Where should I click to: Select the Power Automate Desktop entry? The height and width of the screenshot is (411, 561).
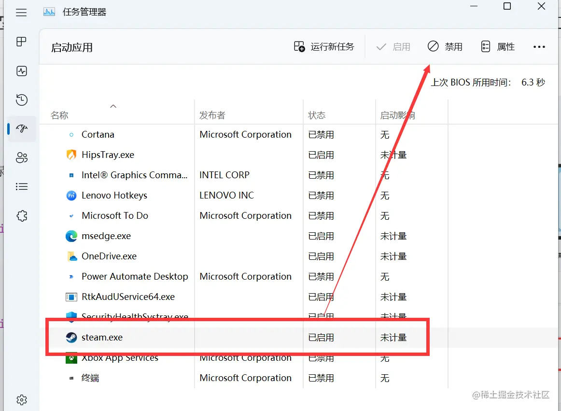click(135, 276)
